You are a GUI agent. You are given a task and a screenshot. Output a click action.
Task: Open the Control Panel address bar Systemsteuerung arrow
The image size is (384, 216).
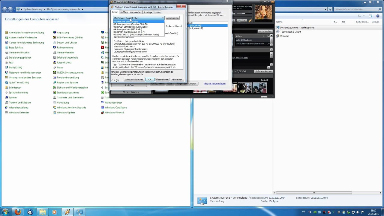[x=44, y=9]
